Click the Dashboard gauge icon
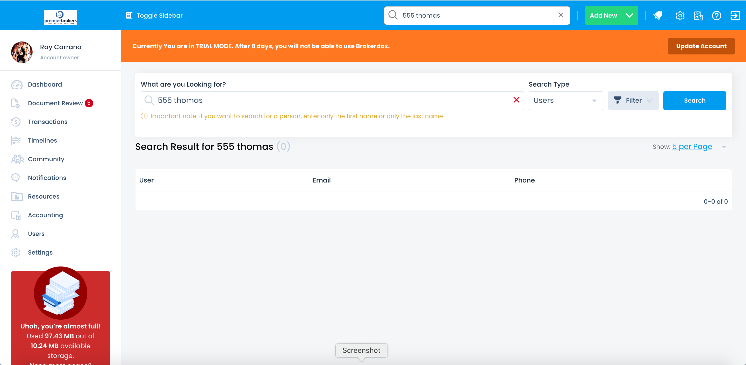Image resolution: width=746 pixels, height=365 pixels. click(17, 85)
